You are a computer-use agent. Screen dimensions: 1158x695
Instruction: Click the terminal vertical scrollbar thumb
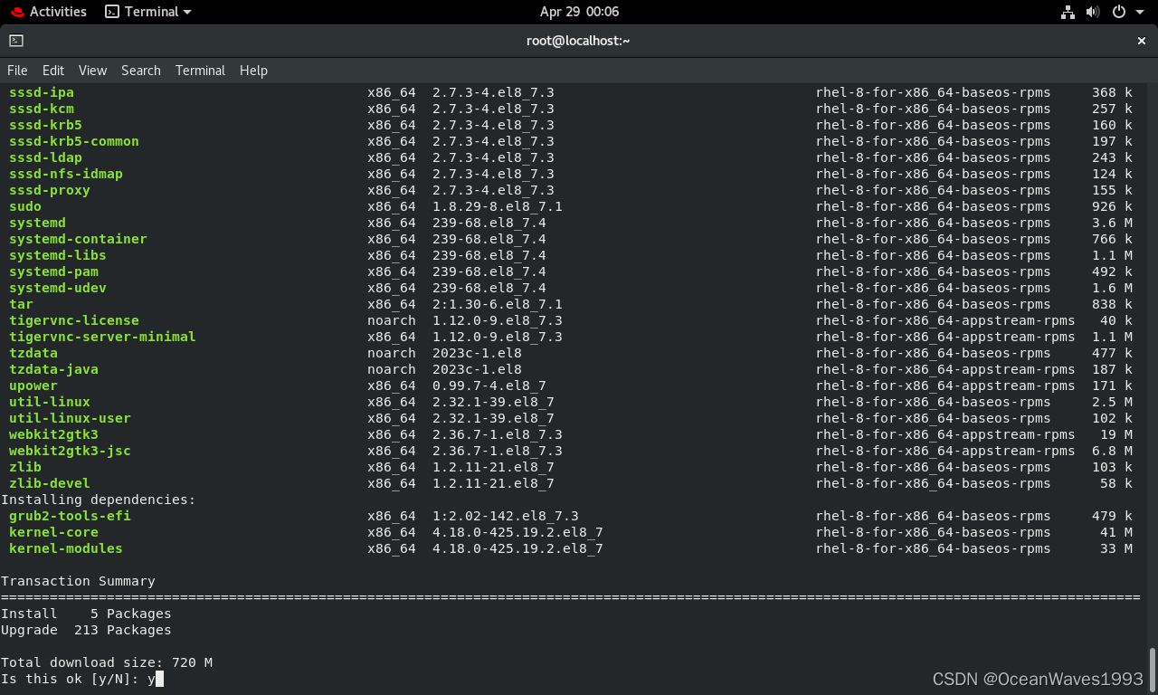(1153, 668)
